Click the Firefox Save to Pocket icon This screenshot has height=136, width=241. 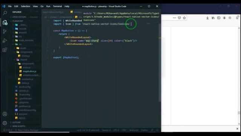[179, 18]
